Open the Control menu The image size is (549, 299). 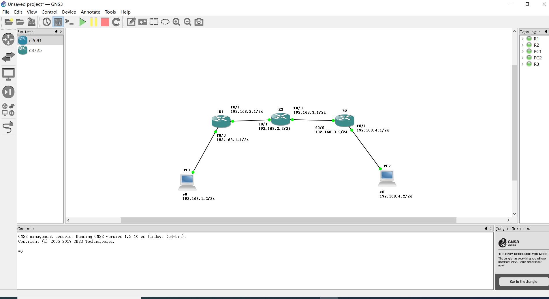pos(49,12)
